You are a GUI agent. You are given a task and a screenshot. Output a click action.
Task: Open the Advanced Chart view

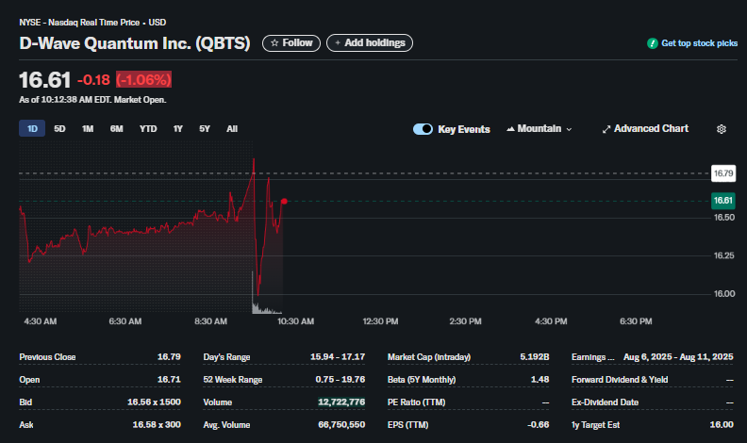[x=645, y=128]
